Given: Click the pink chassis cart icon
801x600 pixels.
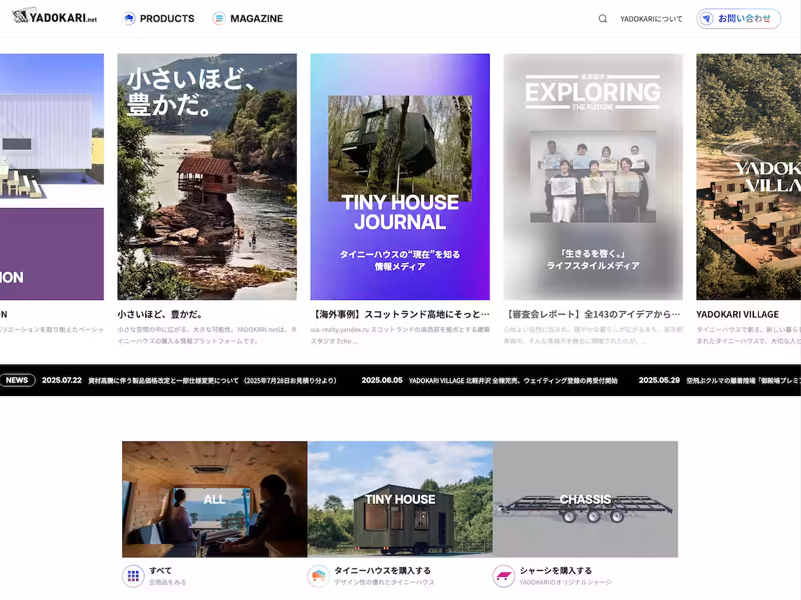Looking at the screenshot, I should [x=504, y=576].
